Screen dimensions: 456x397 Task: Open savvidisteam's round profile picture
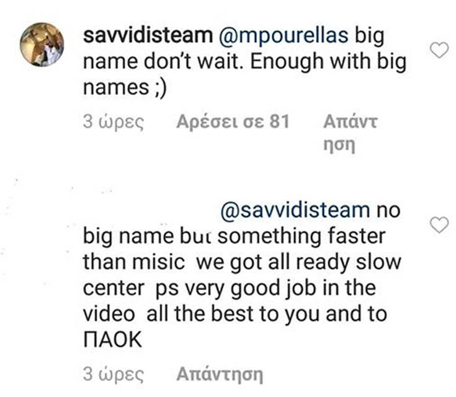pyautogui.click(x=42, y=45)
